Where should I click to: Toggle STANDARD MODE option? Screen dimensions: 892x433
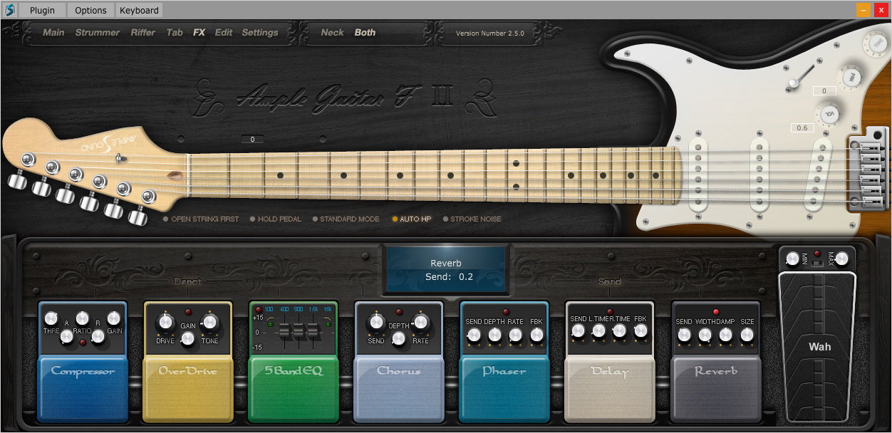point(346,219)
